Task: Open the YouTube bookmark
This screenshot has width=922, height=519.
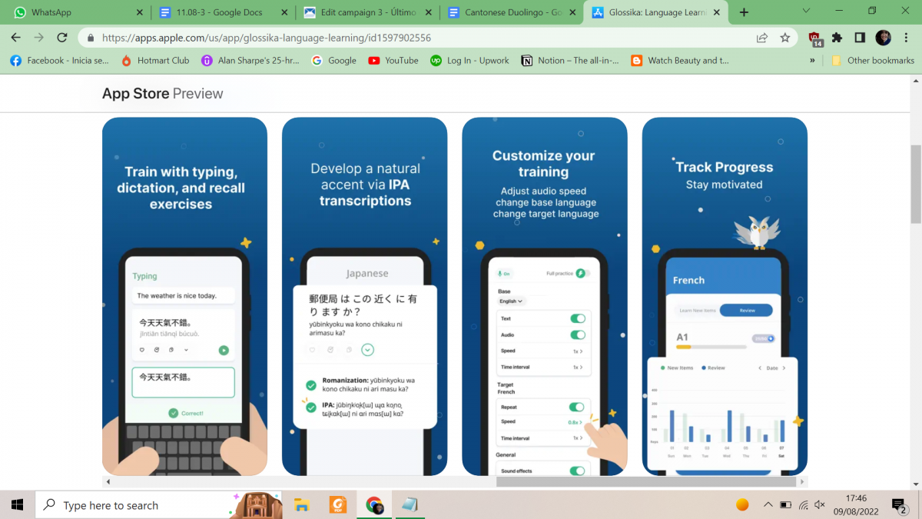Action: click(x=393, y=60)
